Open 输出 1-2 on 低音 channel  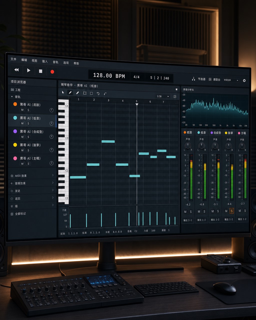[x=201, y=220]
